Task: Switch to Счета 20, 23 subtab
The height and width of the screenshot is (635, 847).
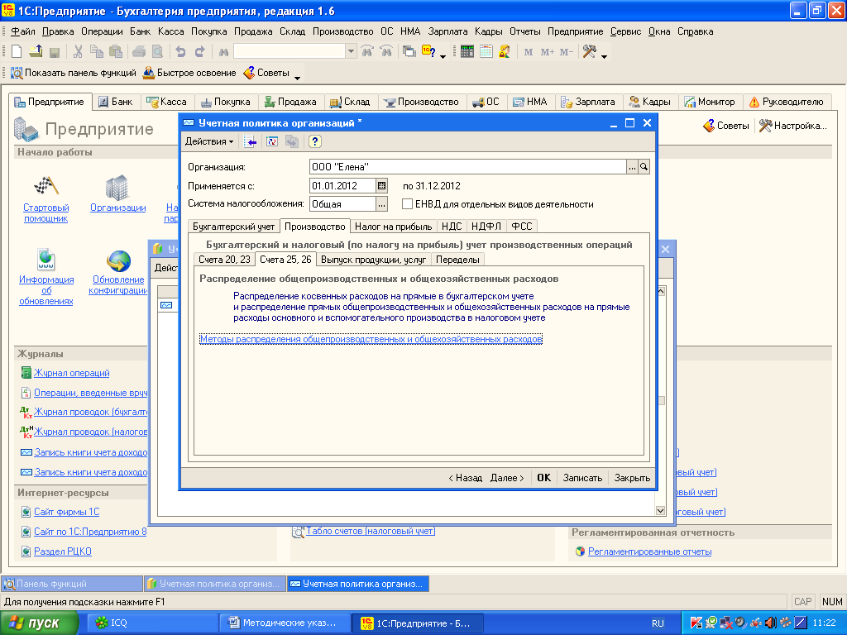Action: (224, 260)
